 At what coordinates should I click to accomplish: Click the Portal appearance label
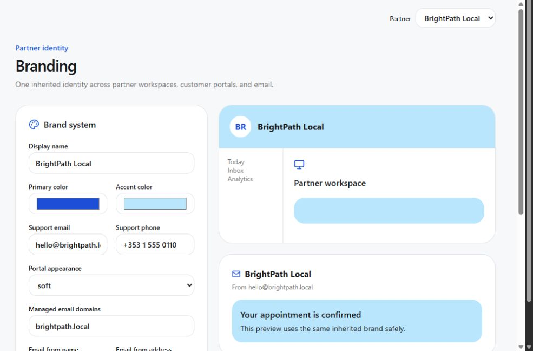coord(55,268)
